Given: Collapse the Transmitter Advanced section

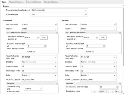Looking at the screenshot, I should click(57, 84).
